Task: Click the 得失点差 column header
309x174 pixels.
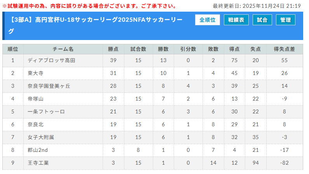Action: coord(285,49)
